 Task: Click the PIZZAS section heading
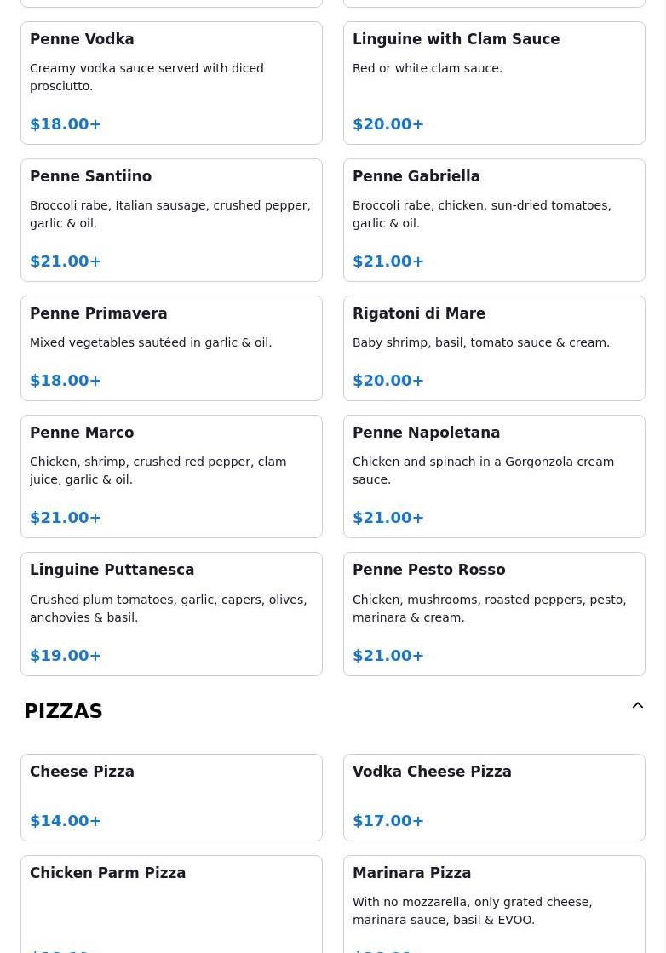coord(63,711)
